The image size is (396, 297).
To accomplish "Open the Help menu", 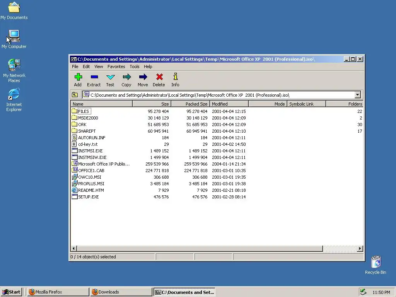I will 148,67.
